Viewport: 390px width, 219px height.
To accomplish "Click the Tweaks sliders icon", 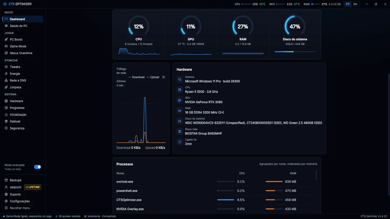I will [6, 67].
